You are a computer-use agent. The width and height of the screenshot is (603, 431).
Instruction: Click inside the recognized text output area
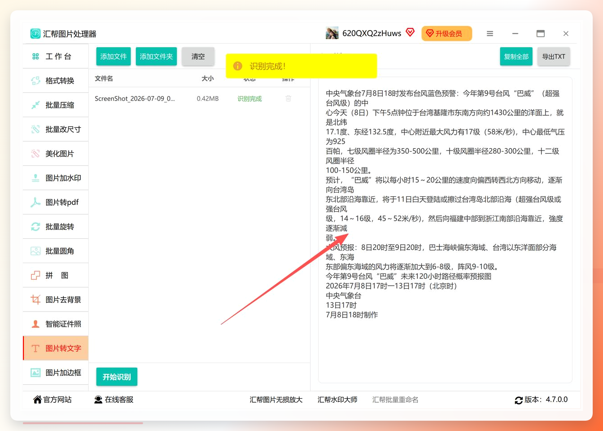click(x=445, y=230)
